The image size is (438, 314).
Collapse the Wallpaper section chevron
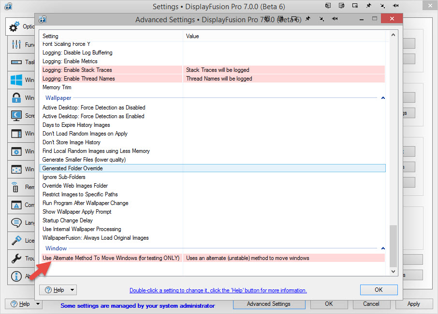(x=383, y=98)
